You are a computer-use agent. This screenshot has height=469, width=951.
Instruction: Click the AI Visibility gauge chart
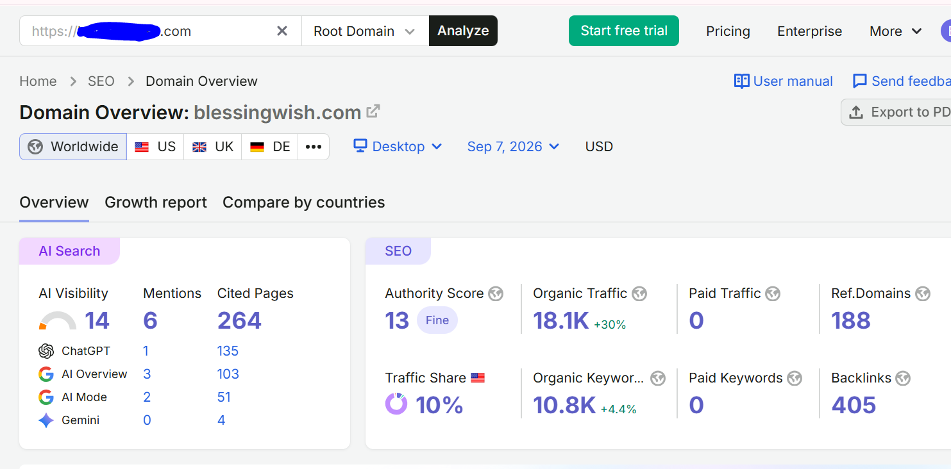click(58, 320)
